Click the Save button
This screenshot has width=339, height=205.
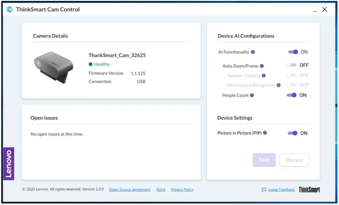pyautogui.click(x=264, y=160)
